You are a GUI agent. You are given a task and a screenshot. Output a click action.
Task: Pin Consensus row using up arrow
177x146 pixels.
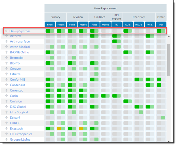pyautogui.click(x=7, y=85)
